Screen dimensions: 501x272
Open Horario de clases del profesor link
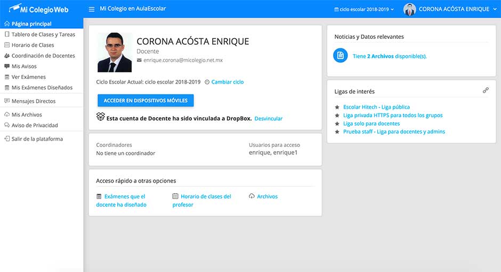tap(201, 201)
